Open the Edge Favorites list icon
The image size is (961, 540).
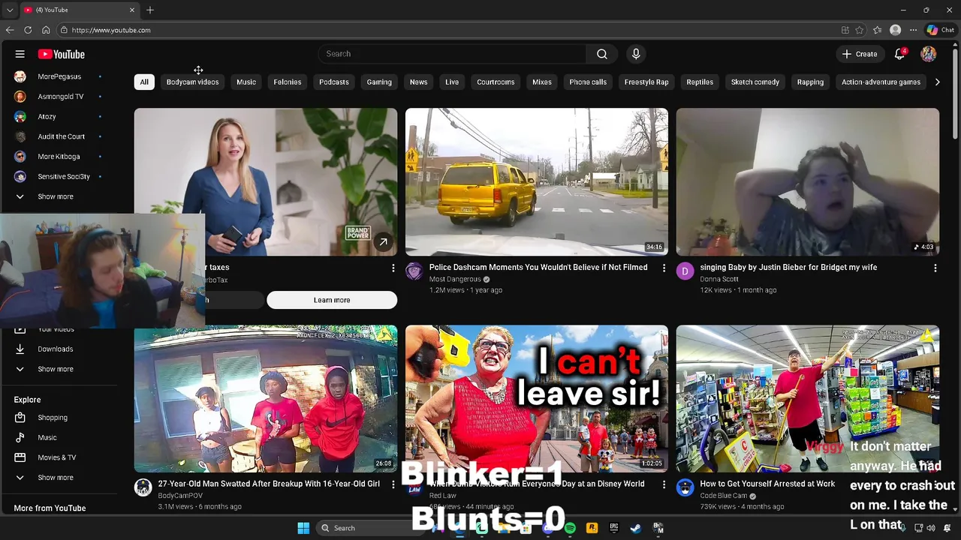pos(877,30)
